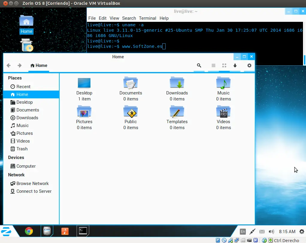Switch to list view in file manager
This screenshot has height=243, width=306.
click(x=213, y=65)
